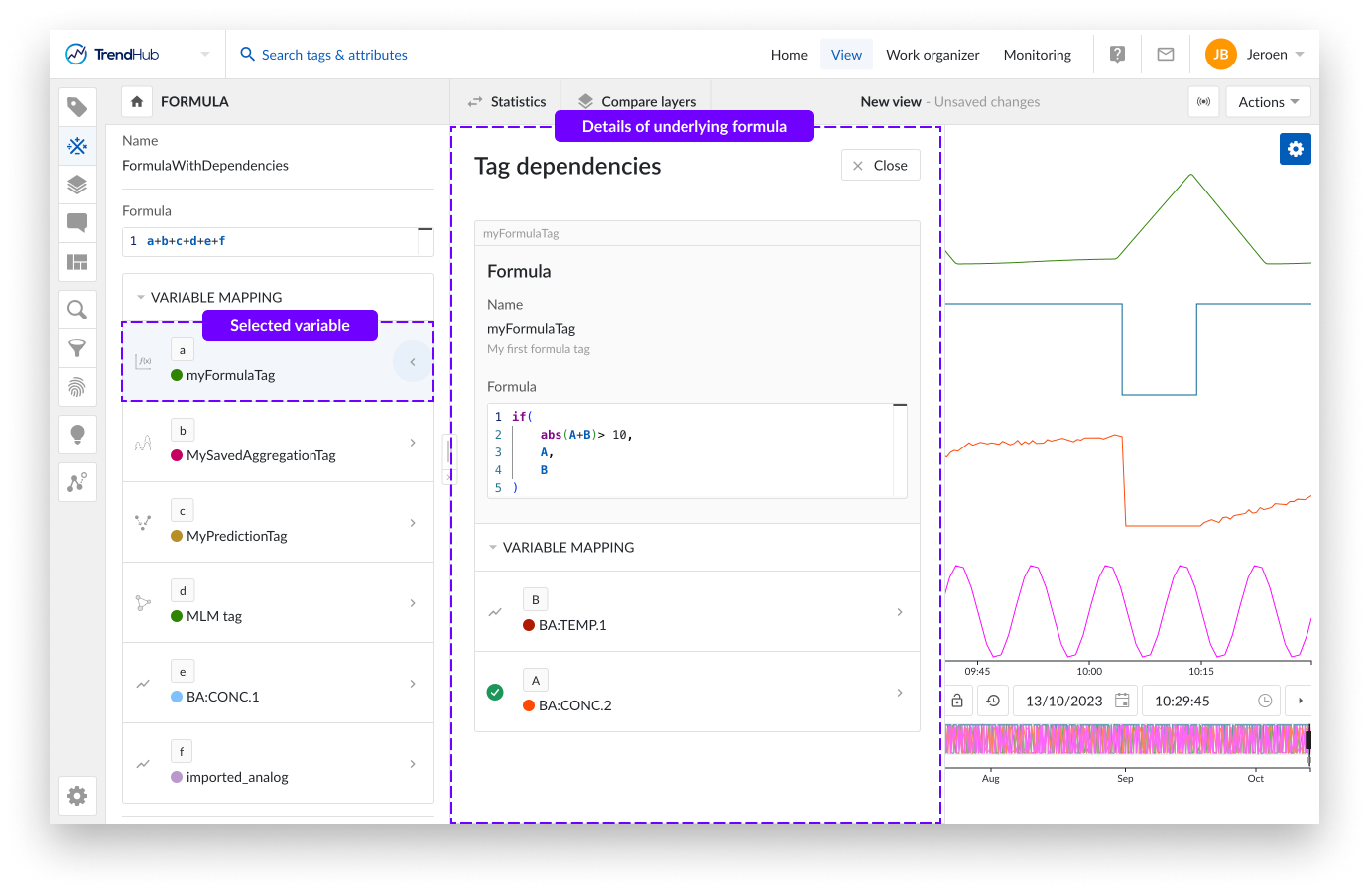This screenshot has height=893, width=1369.
Task: Click the fingerprint icon in sidebar
Action: 77,387
